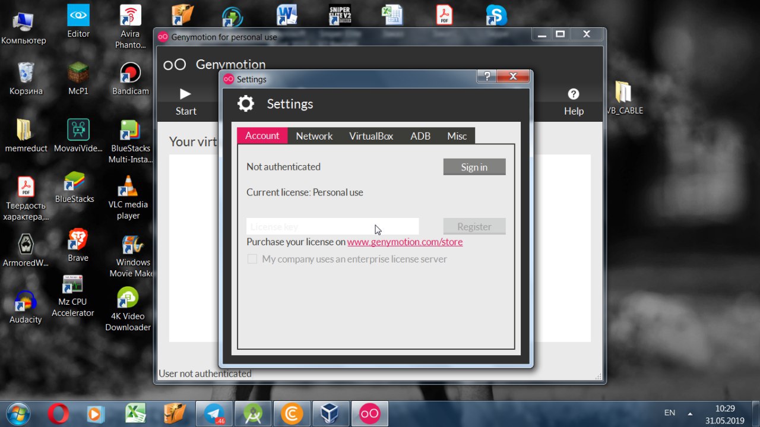Open the Misc tab

point(457,136)
